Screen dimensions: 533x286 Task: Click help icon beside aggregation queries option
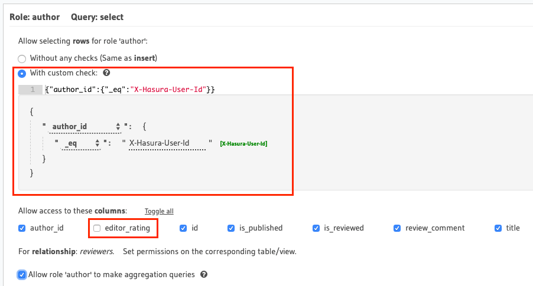click(x=204, y=275)
